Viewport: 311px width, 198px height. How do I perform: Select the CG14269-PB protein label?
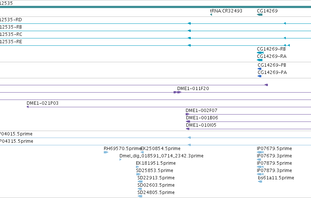pos(272,65)
